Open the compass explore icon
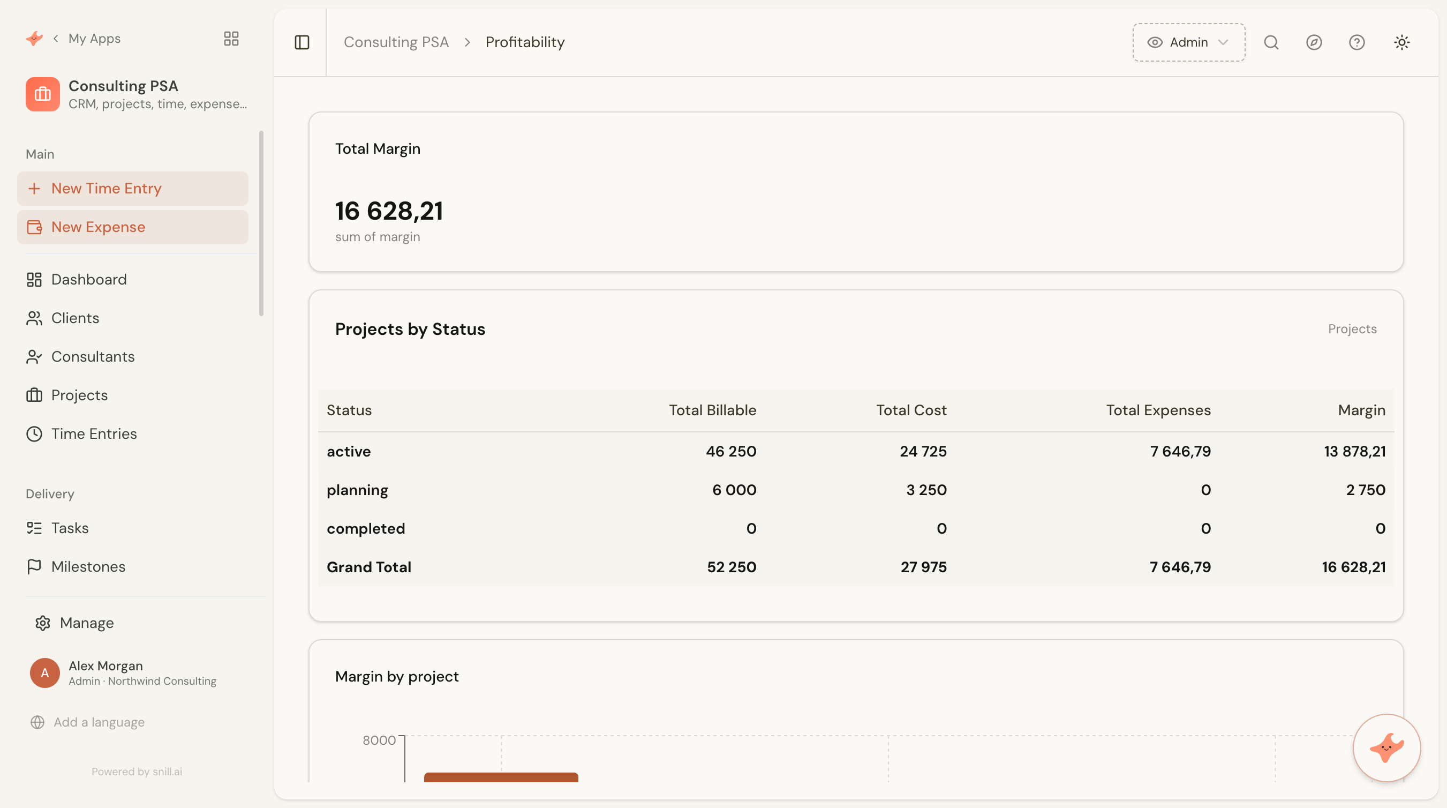This screenshot has width=1447, height=808. point(1313,42)
